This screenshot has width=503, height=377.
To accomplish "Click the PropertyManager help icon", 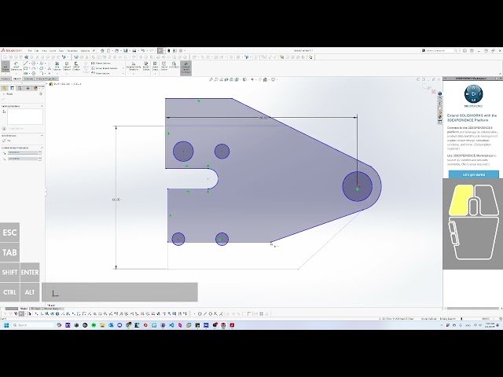I will (41, 94).
